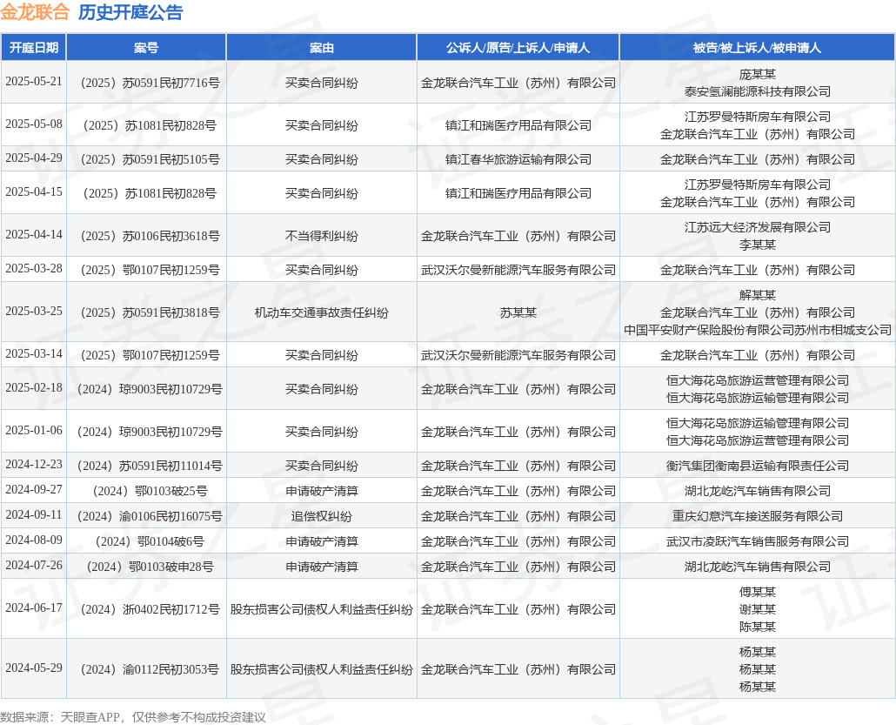The width and height of the screenshot is (896, 725).
Task: Select date cell 2024-06-17
Action: 34,608
